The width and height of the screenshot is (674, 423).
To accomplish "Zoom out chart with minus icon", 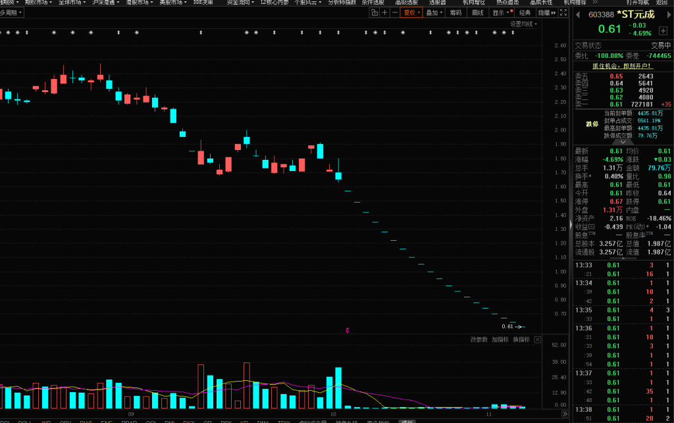I will tap(394, 12).
